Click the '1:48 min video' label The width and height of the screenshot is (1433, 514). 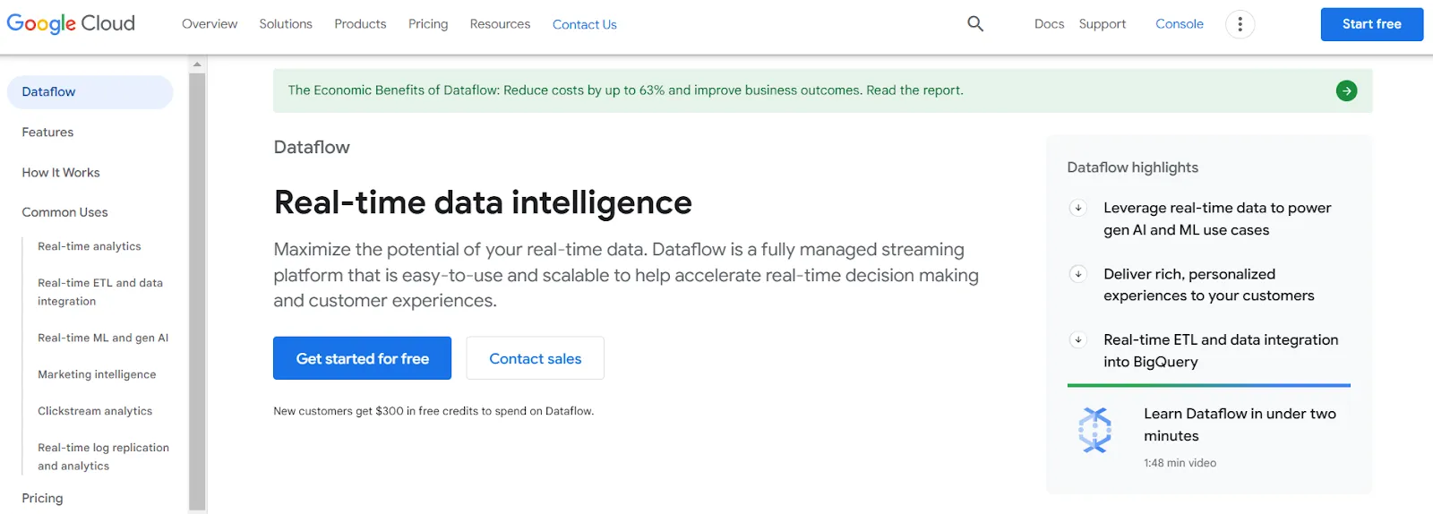coord(1180,463)
